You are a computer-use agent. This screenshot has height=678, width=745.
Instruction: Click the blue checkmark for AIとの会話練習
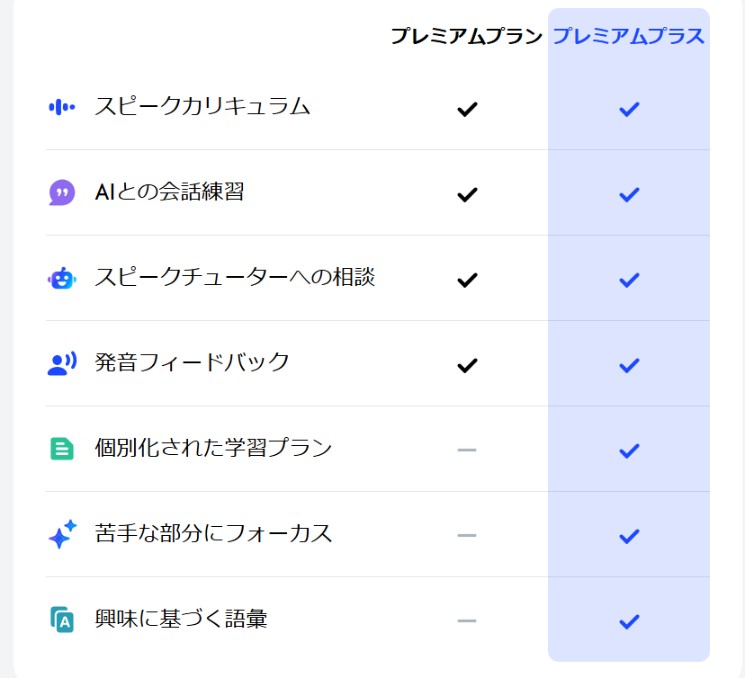click(629, 194)
